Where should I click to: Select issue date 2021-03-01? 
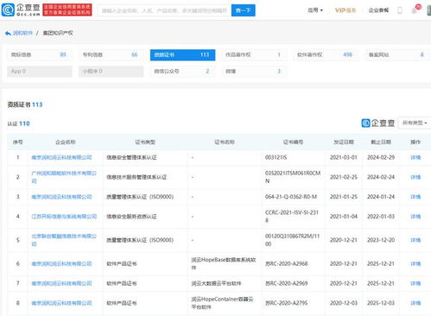click(x=344, y=157)
